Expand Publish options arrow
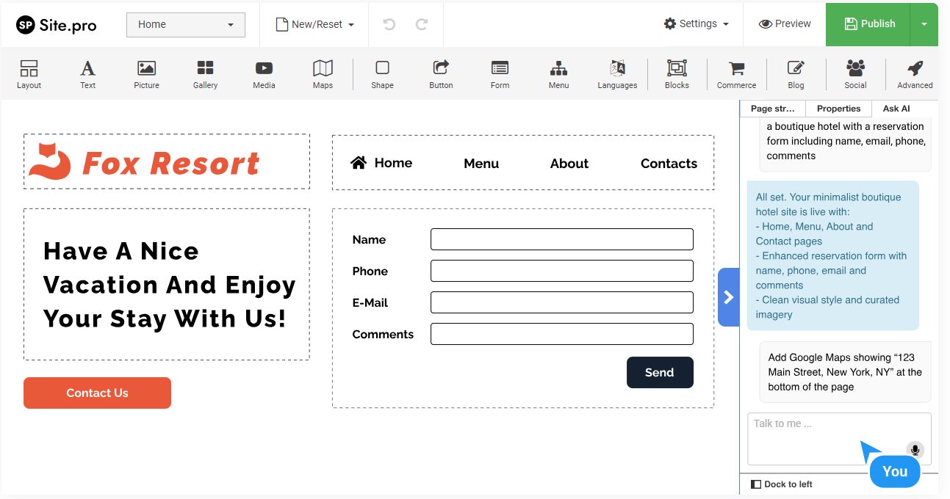950x499 pixels. coord(924,24)
